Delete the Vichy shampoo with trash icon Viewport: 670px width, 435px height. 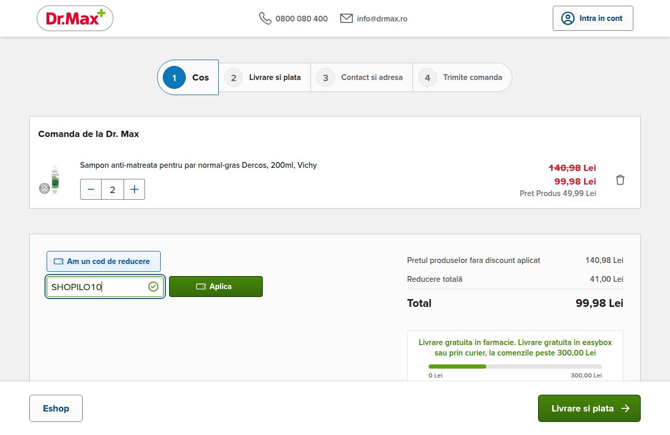click(620, 180)
